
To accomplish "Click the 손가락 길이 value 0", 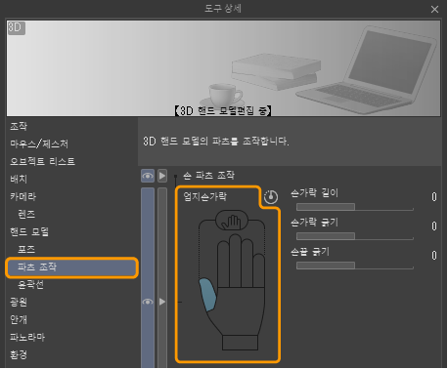I will (434, 197).
